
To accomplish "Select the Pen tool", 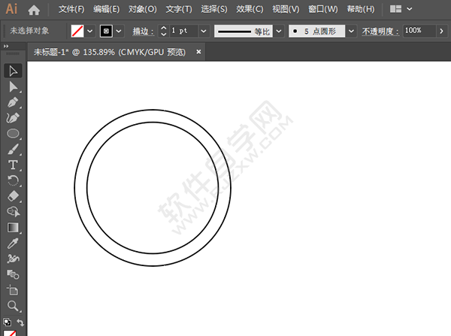I will pyautogui.click(x=13, y=102).
